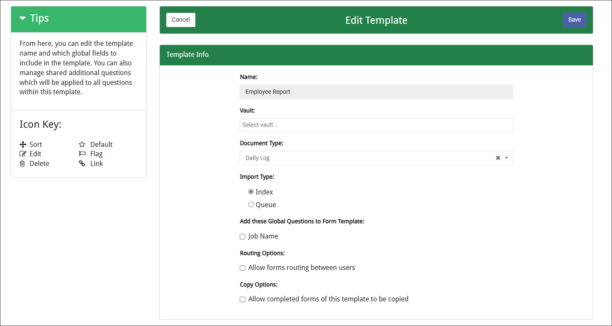Check Allow forms routing between users

242,268
